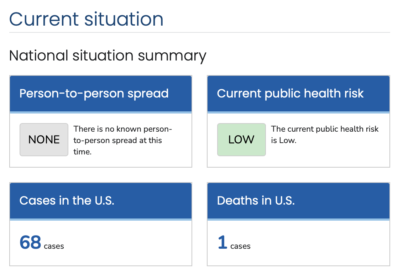The width and height of the screenshot is (398, 274).
Task: Click the cases label beside 1
Action: (x=240, y=246)
